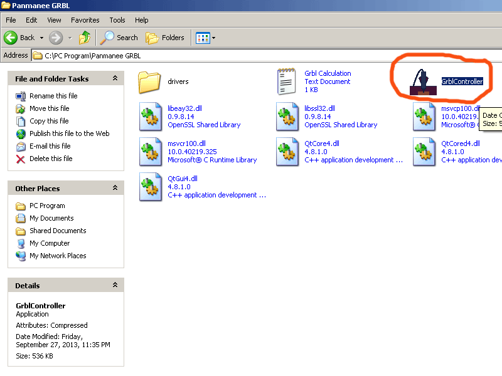
Task: Collapse the File and Folder Tasks panel
Action: click(115, 78)
